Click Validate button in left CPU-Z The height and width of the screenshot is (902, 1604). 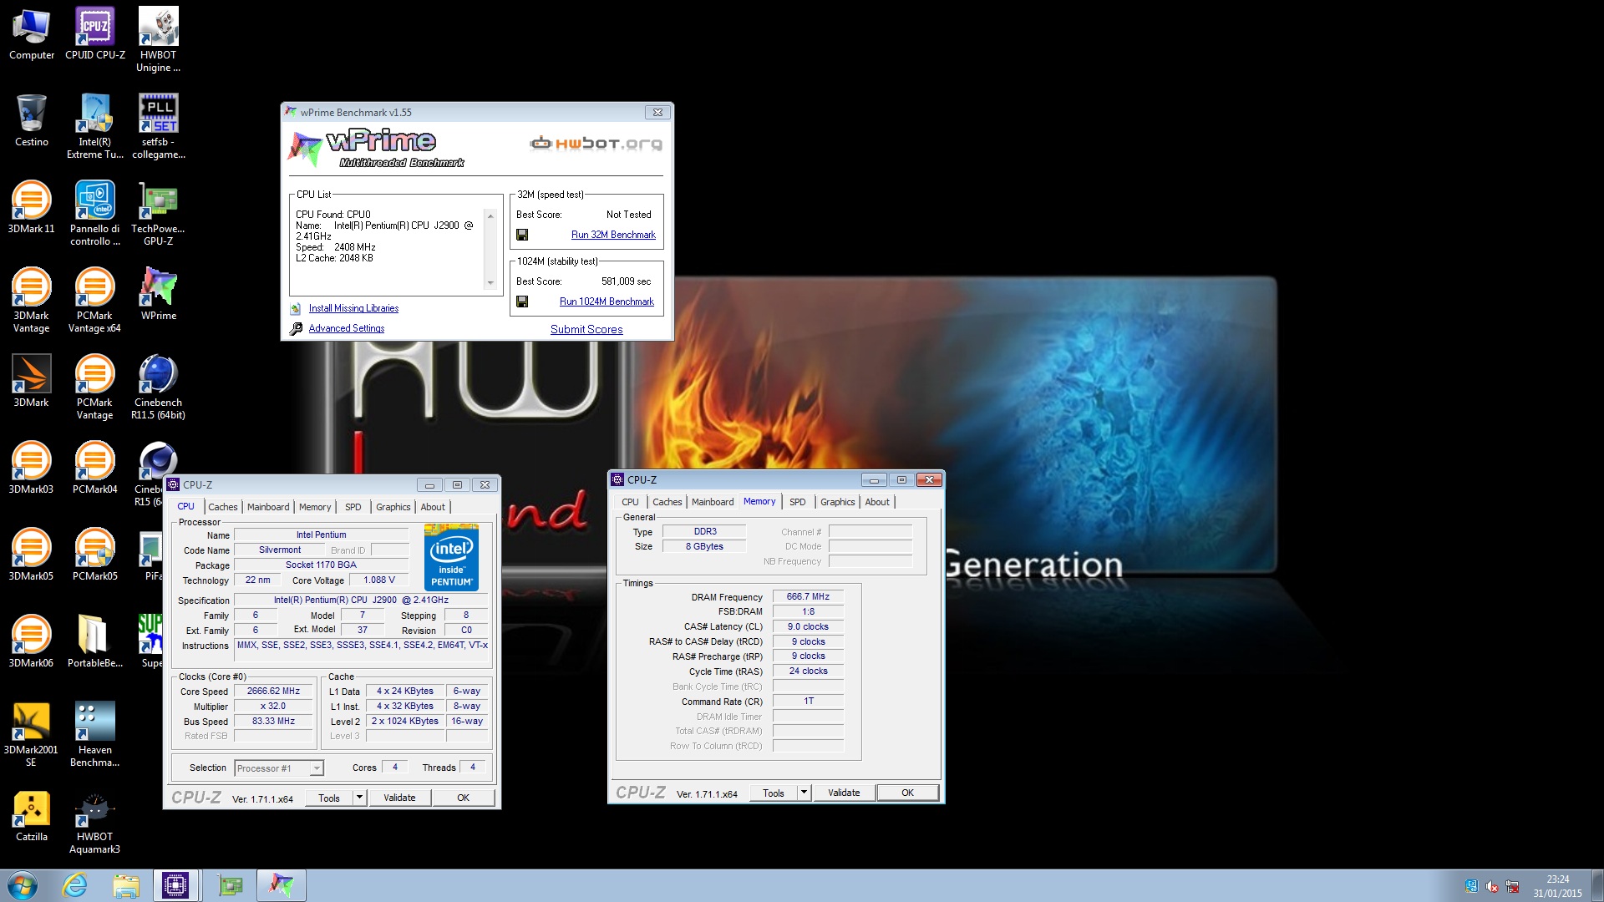point(399,798)
